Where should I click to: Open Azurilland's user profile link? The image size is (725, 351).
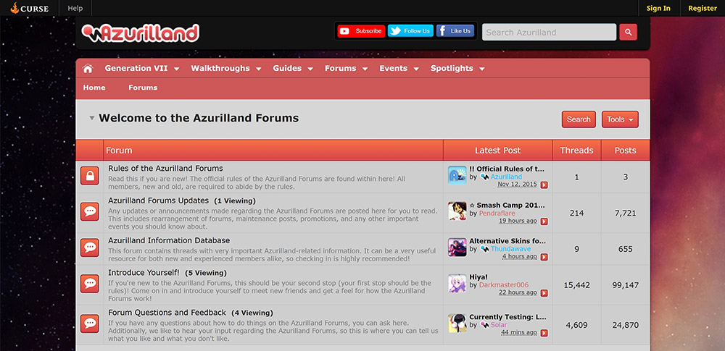point(506,177)
